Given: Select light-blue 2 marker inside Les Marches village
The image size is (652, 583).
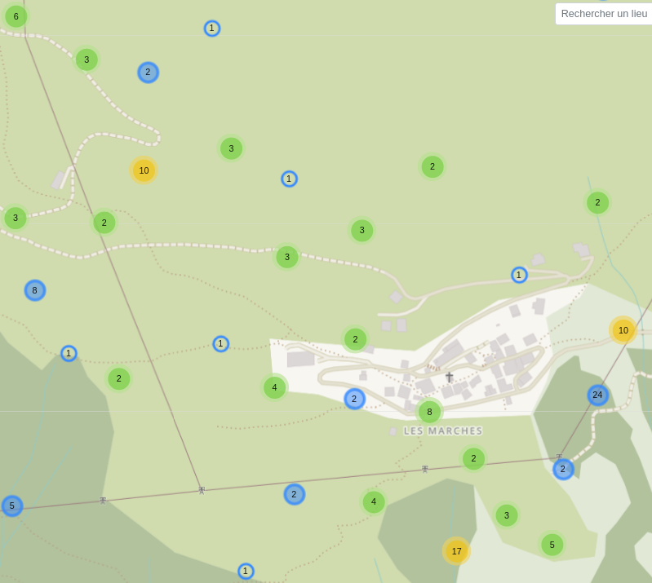Looking at the screenshot, I should 354,399.
